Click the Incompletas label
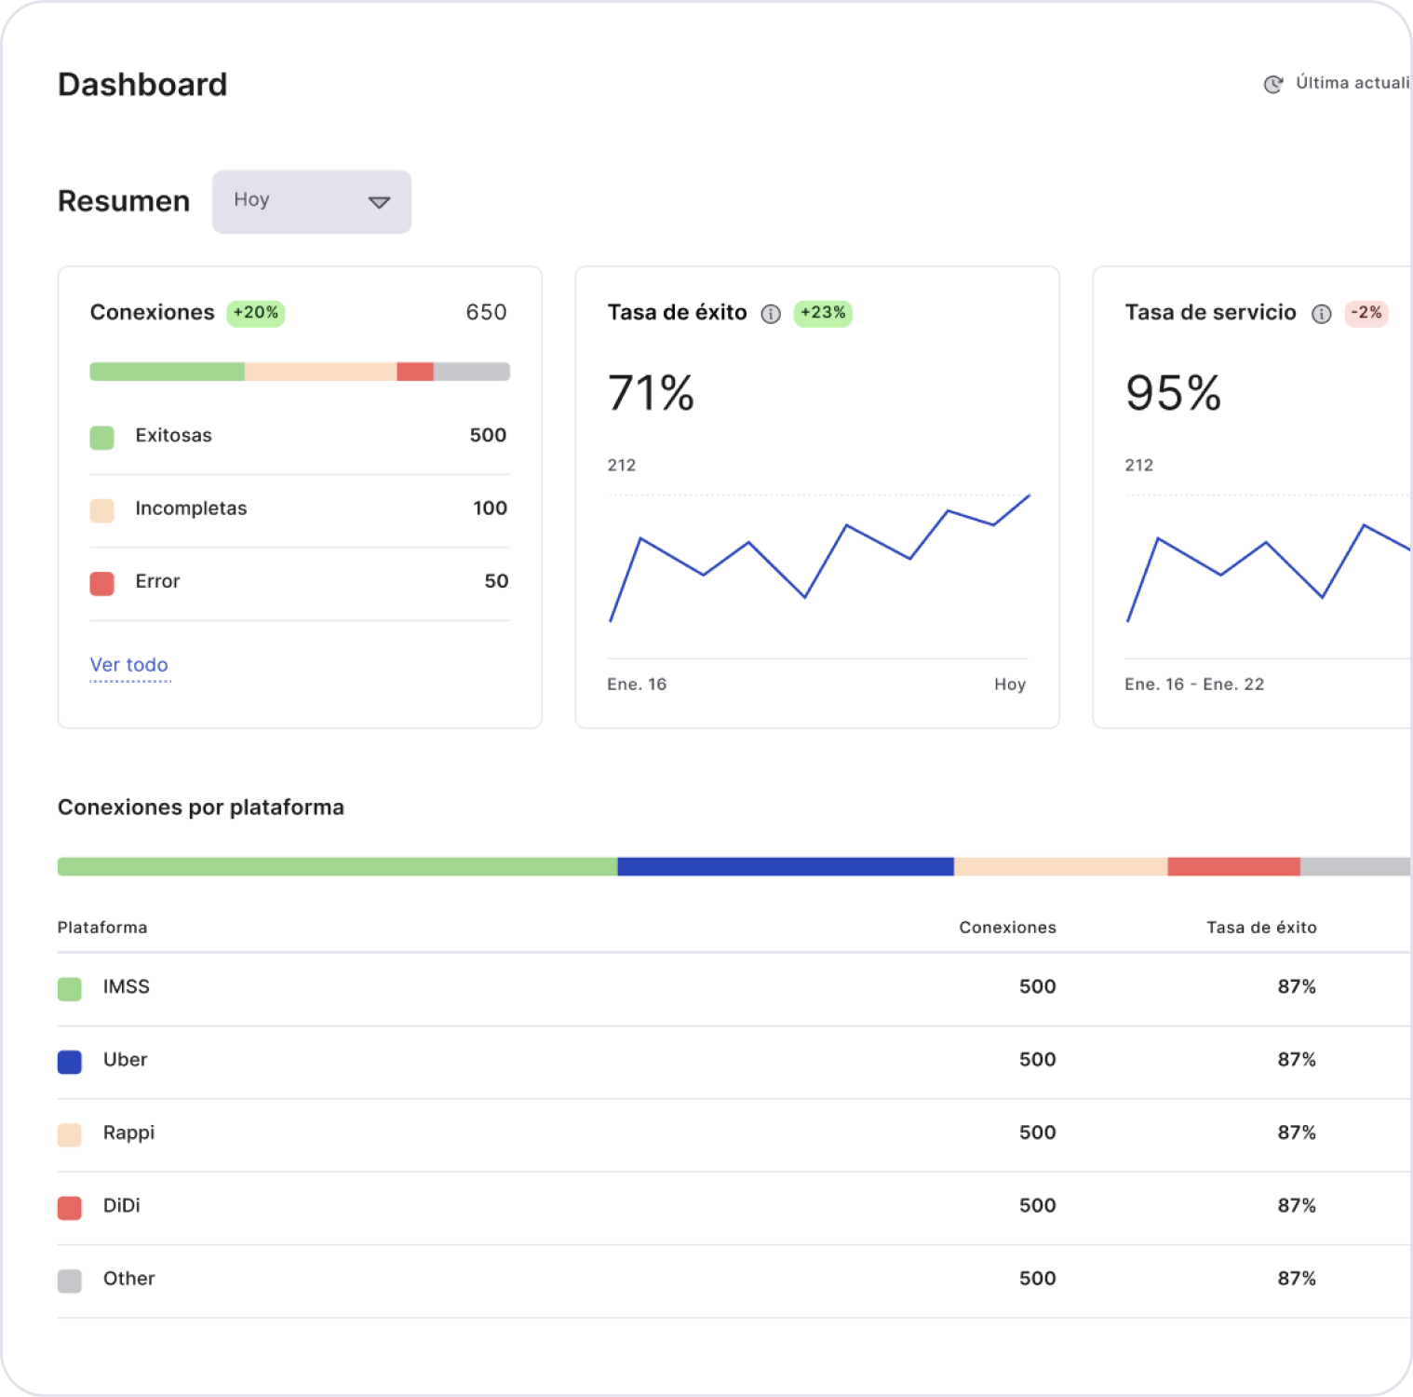The height and width of the screenshot is (1397, 1413). (192, 509)
